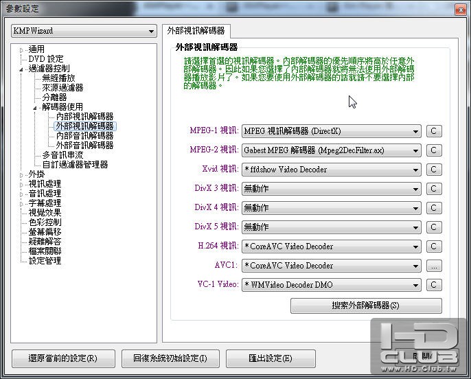Open the KMP Wizard preset dropdown
Image resolution: width=471 pixels, height=379 pixels.
click(x=84, y=31)
